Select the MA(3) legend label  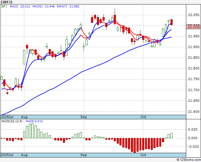tap(14, 7)
